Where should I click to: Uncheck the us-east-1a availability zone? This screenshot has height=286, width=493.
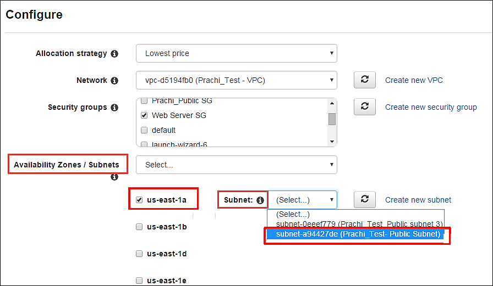139,200
